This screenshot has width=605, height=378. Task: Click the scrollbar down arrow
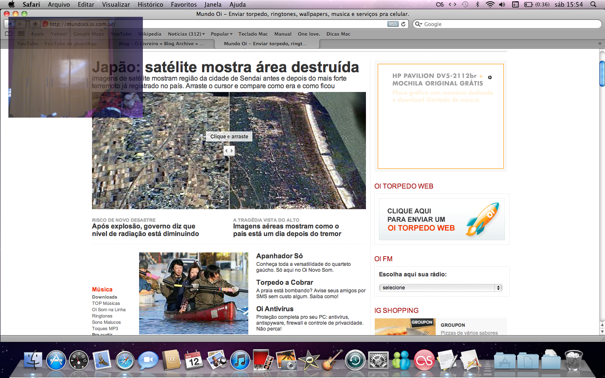pos(602,332)
